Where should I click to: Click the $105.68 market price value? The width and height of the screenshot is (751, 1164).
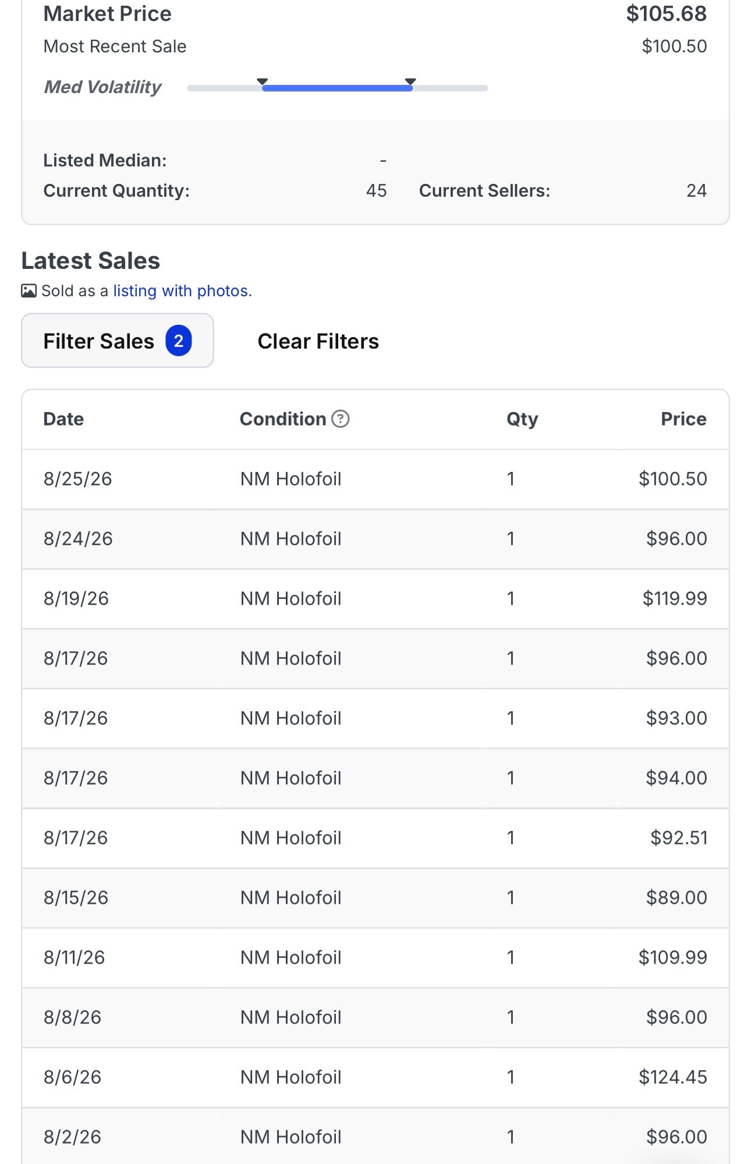(666, 13)
